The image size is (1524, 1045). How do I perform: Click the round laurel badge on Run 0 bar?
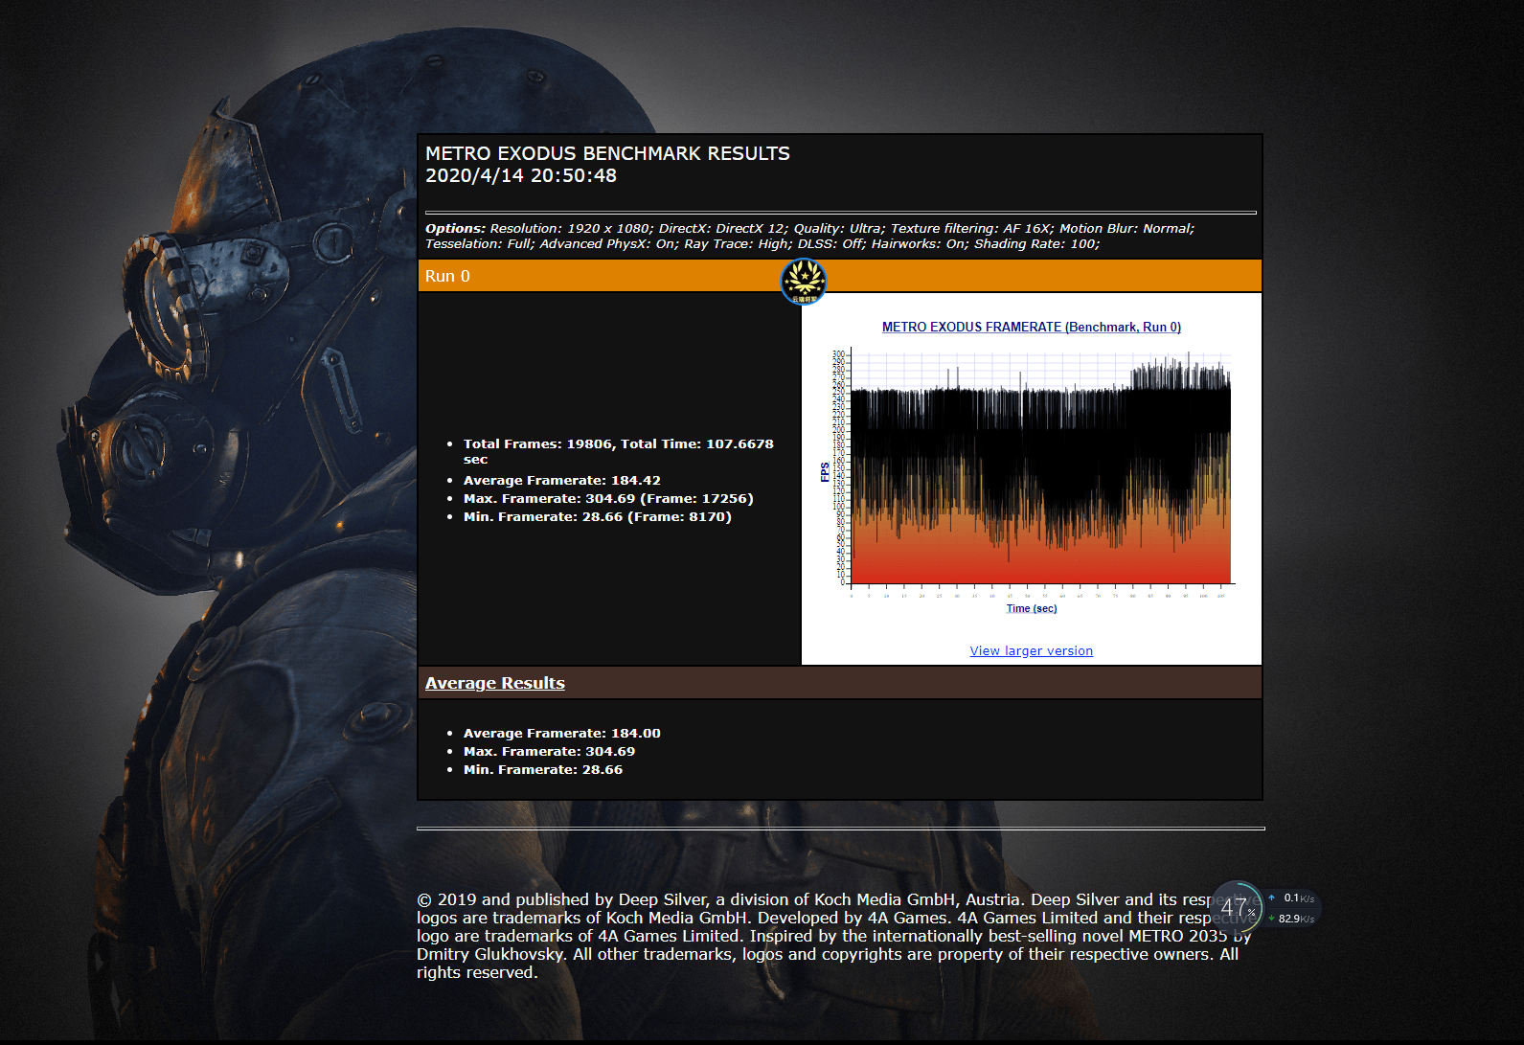tap(804, 282)
